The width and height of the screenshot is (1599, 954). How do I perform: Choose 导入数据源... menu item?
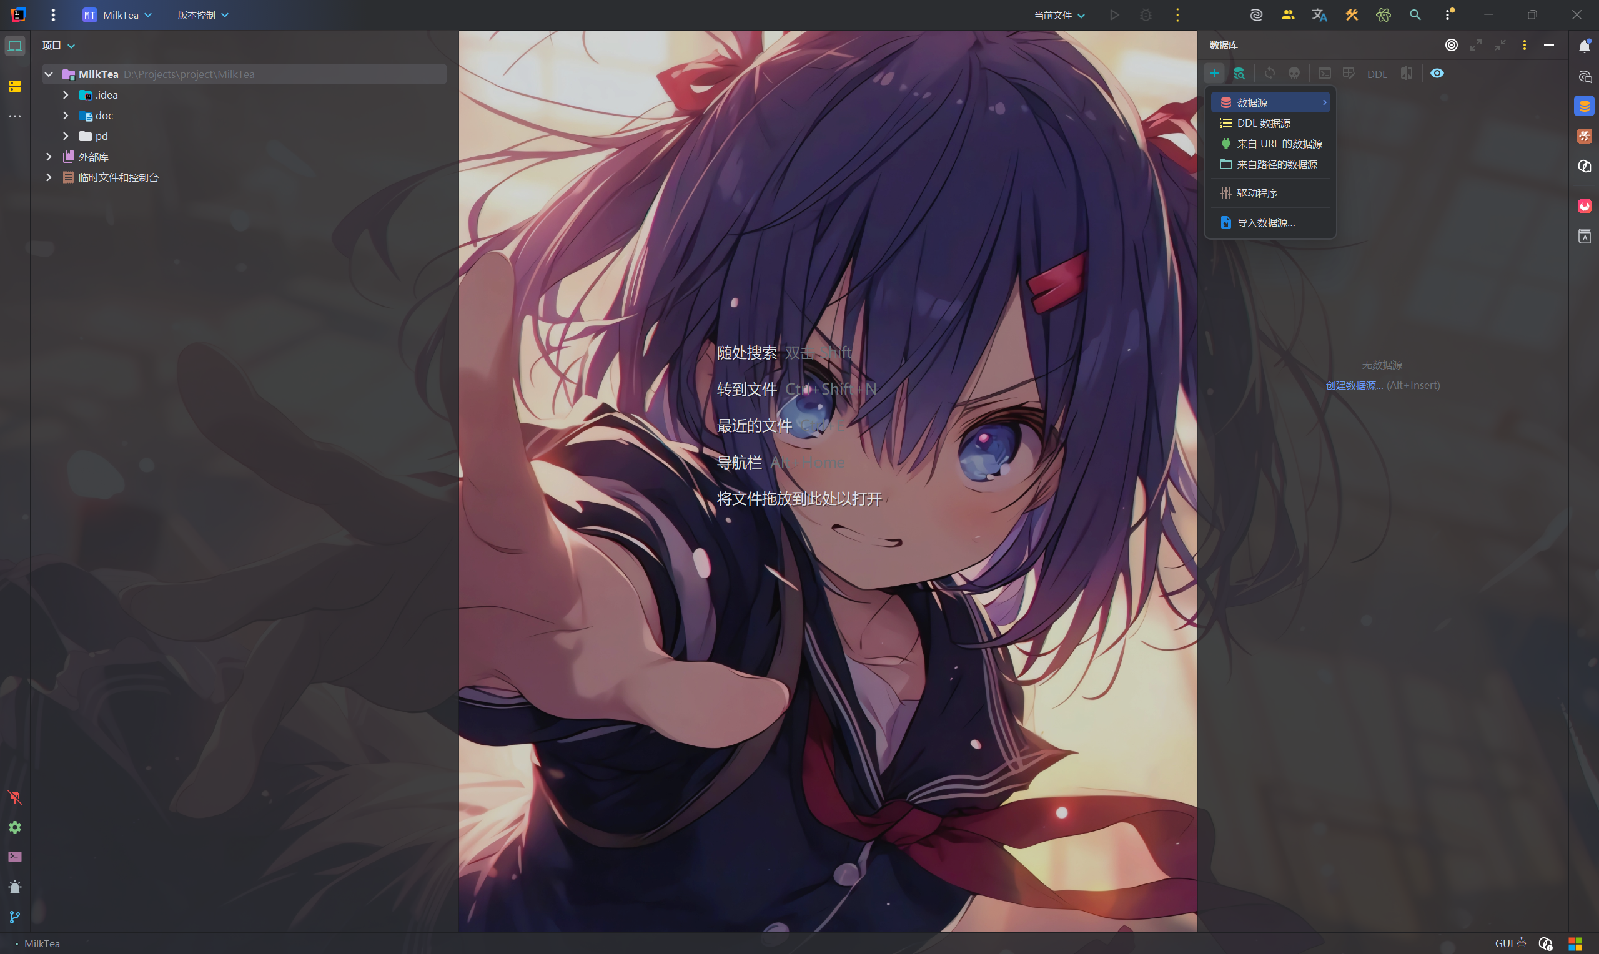click(x=1270, y=222)
